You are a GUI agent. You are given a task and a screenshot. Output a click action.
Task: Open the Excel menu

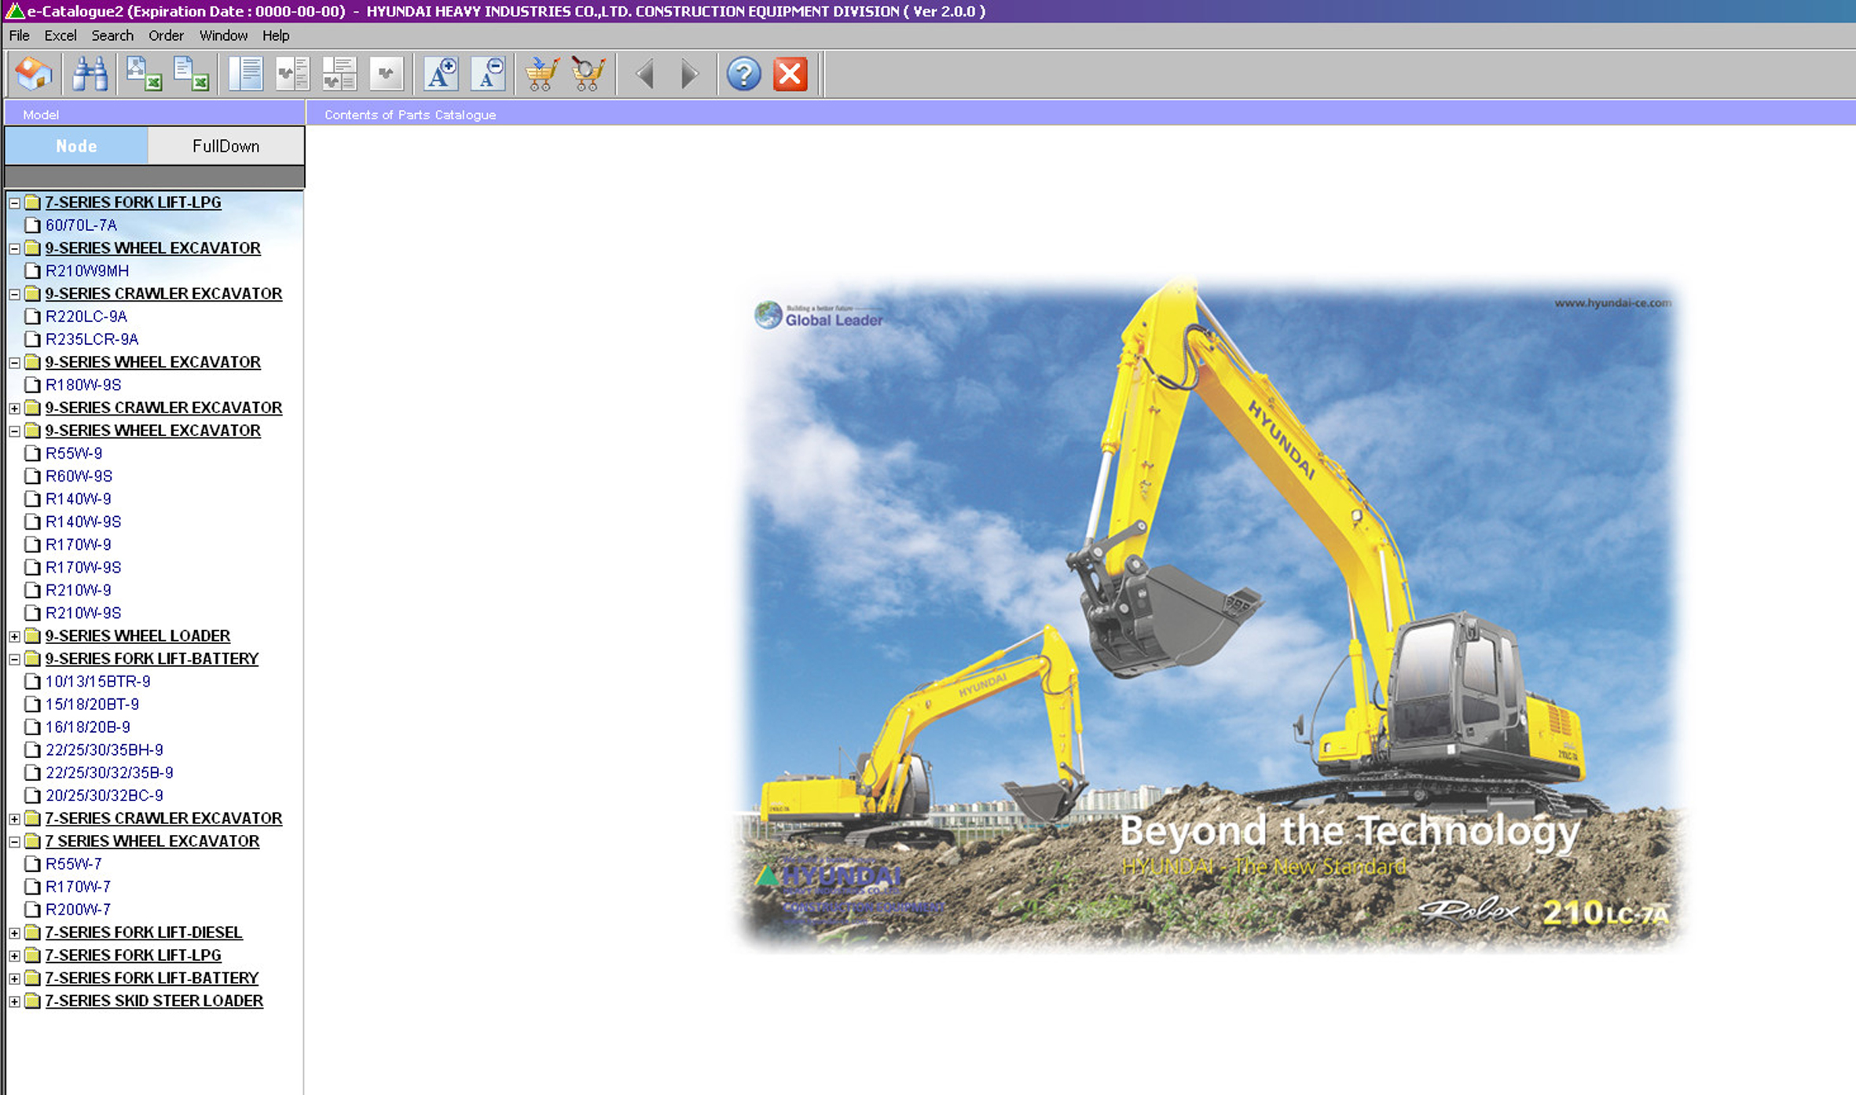tap(60, 35)
